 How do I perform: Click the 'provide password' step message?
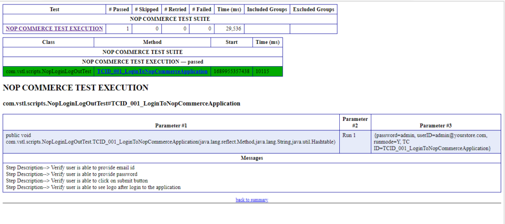[72, 174]
